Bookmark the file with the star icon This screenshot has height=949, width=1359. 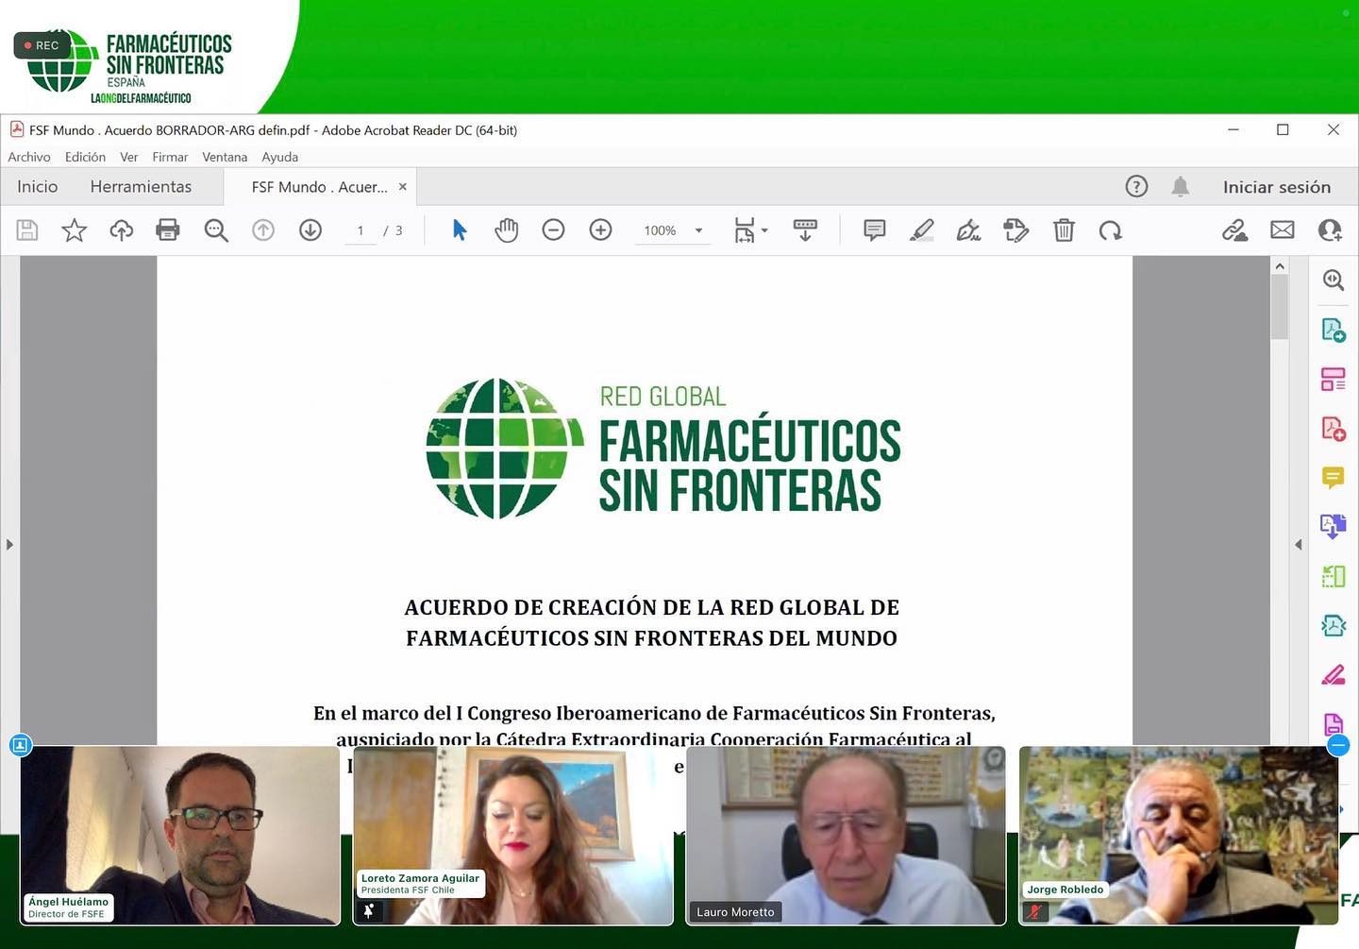pyautogui.click(x=74, y=229)
